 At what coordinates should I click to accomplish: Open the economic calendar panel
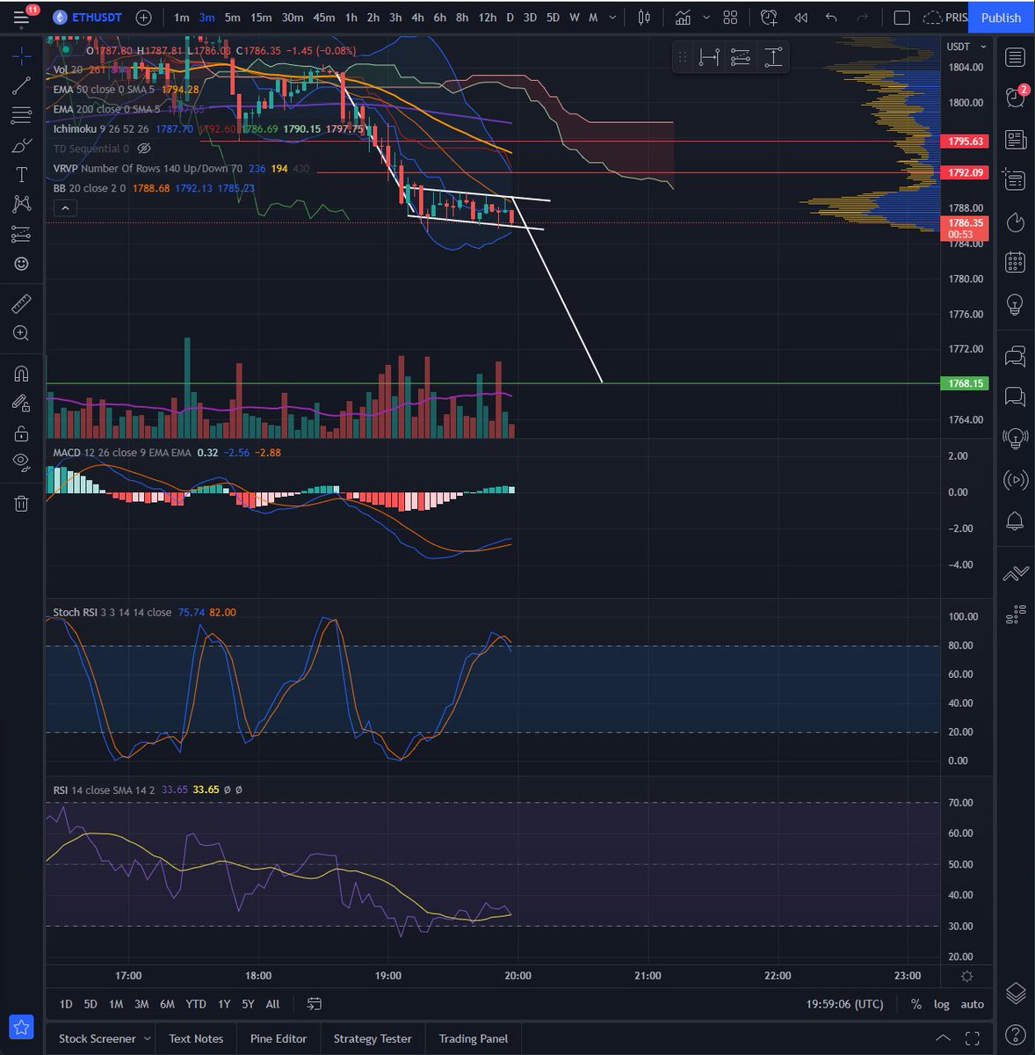pyautogui.click(x=1015, y=262)
